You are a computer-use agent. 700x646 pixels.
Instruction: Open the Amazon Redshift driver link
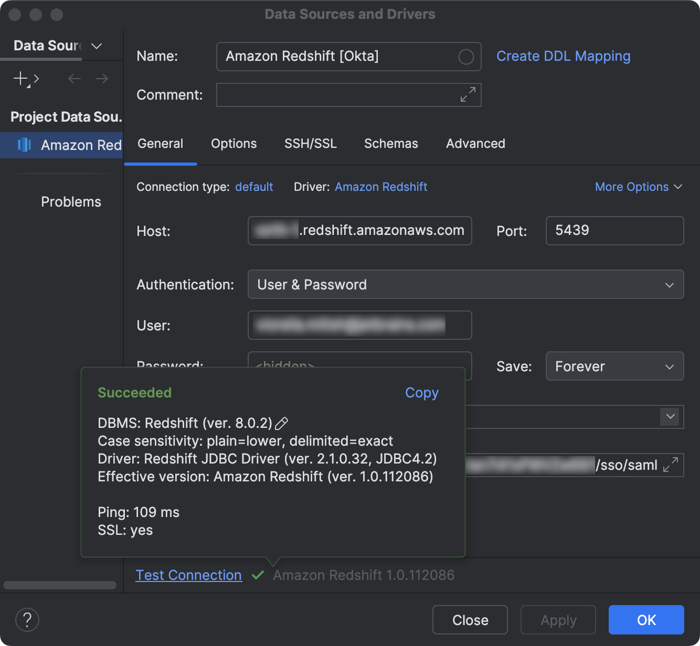pos(381,187)
